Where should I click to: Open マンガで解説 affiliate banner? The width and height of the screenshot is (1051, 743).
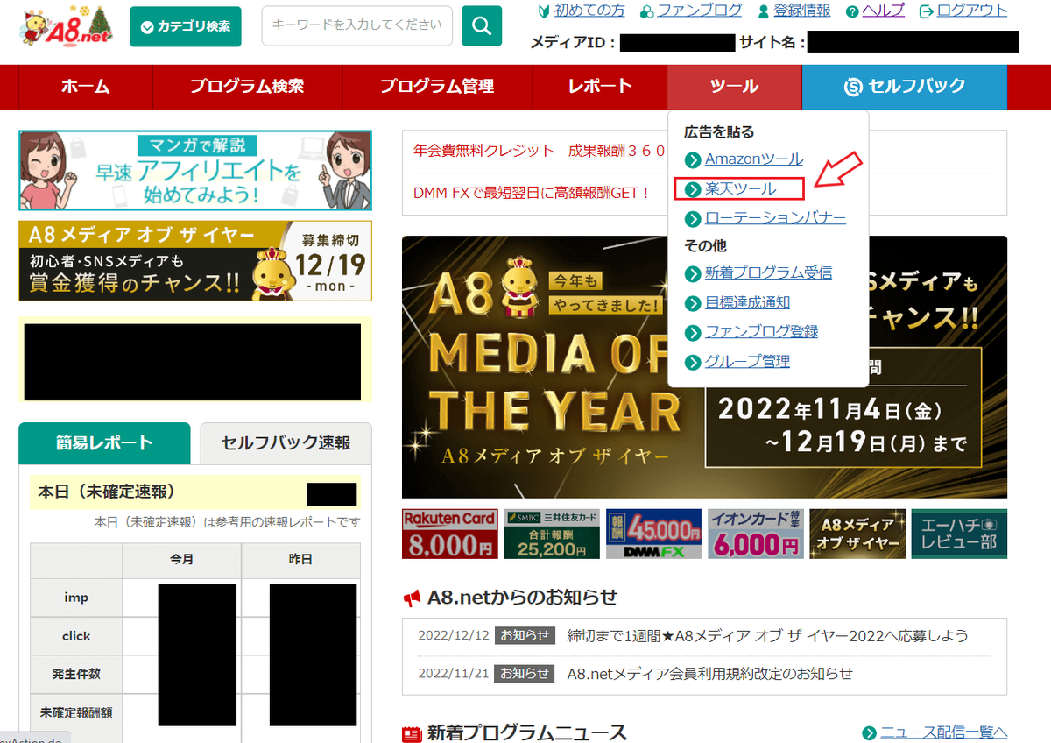195,171
